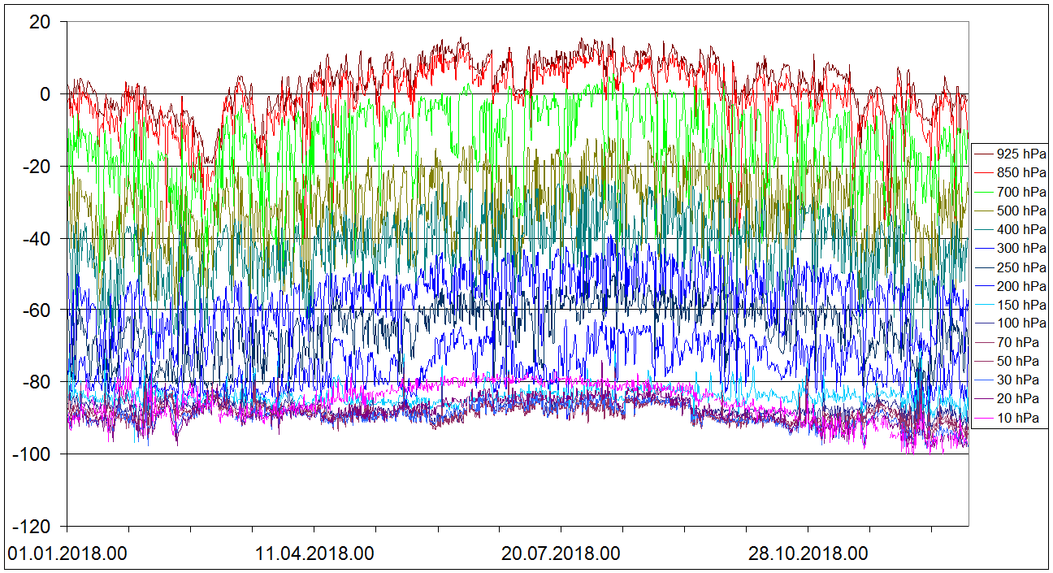Click the 20.07.2018.00 date axis label

tap(561, 554)
